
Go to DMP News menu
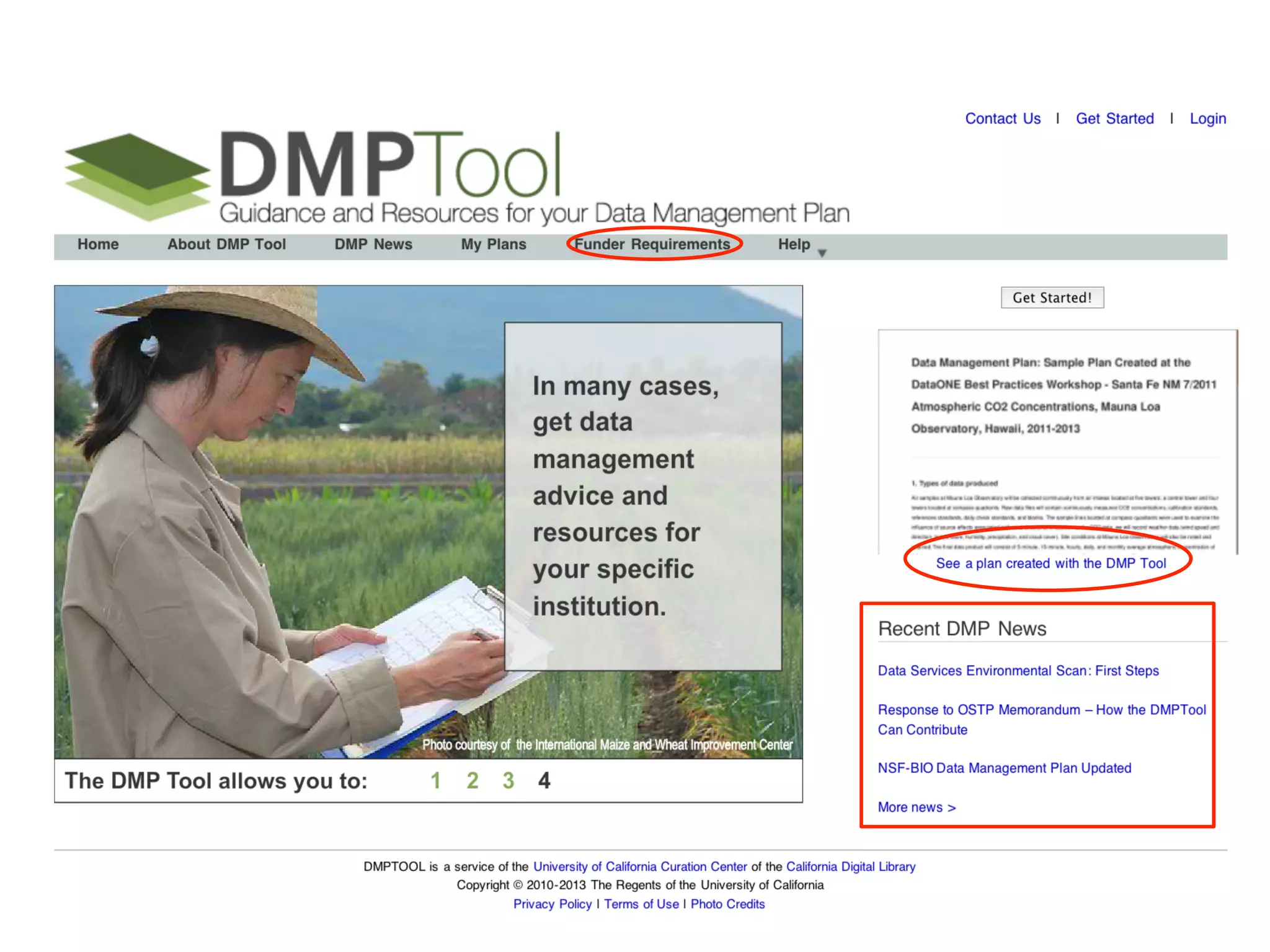pos(373,245)
